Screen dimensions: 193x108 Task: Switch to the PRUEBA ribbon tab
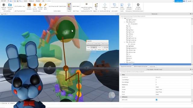click(x=38, y=1)
